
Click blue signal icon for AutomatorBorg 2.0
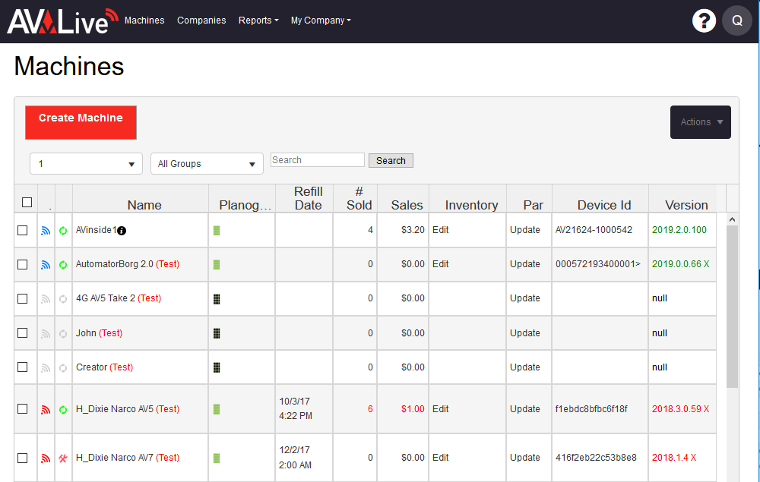46,265
